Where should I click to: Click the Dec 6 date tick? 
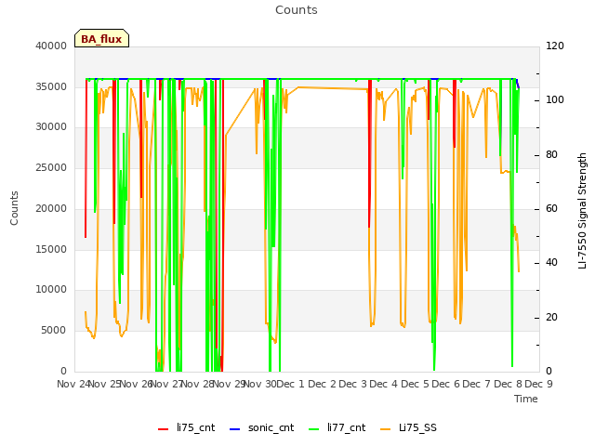pyautogui.click(x=446, y=384)
